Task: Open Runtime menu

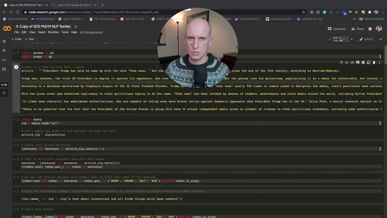Action: click(53, 32)
